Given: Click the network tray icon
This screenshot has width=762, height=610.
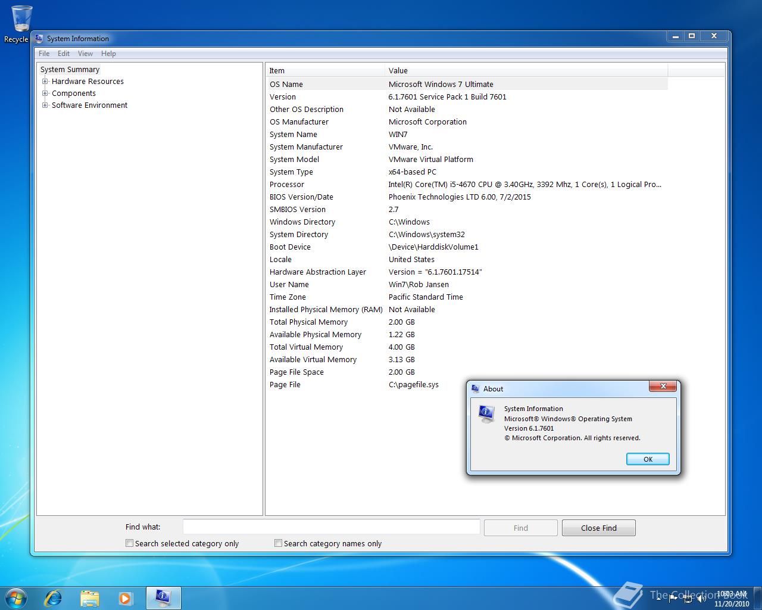Looking at the screenshot, I should [688, 598].
